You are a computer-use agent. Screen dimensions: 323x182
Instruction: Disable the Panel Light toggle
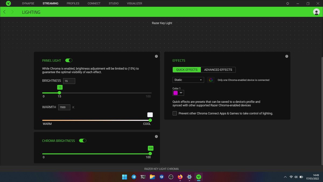click(69, 60)
